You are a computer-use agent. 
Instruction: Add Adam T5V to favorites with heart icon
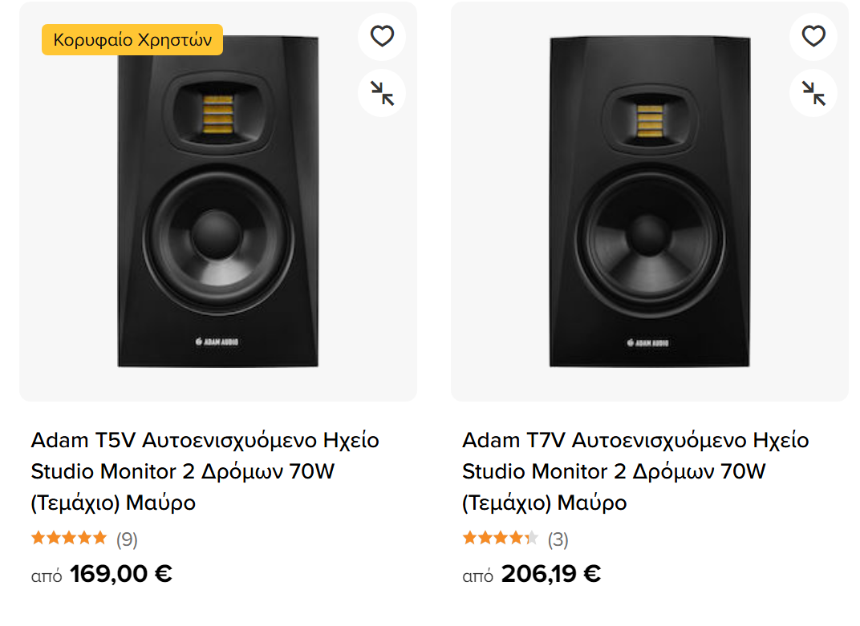tap(382, 37)
